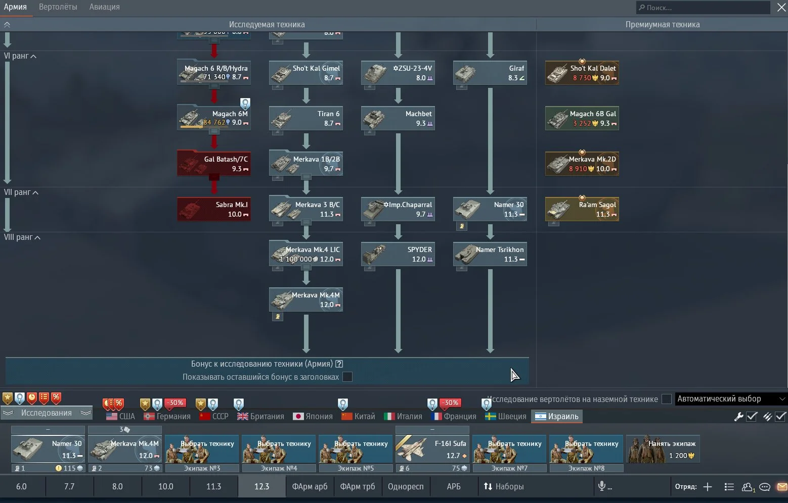Switch to the Вертолёты tab

pos(58,7)
